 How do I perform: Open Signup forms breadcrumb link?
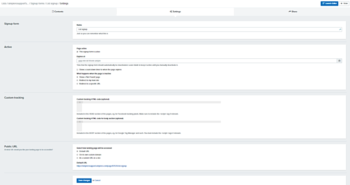pos(38,3)
